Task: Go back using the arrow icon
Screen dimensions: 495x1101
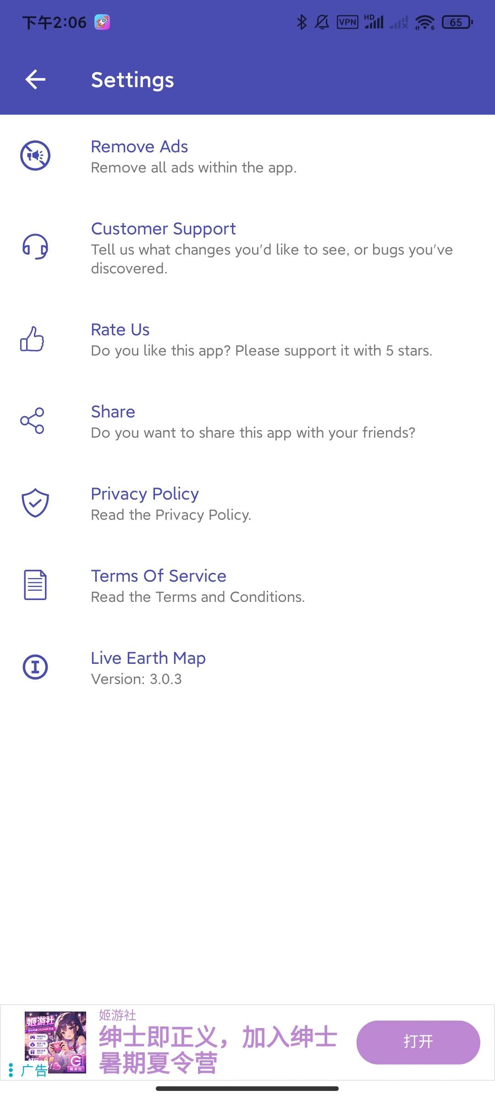Action: coord(35,79)
